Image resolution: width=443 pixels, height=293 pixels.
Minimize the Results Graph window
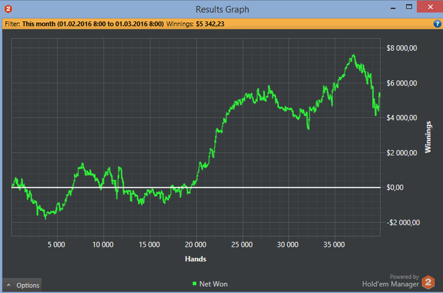click(x=393, y=8)
